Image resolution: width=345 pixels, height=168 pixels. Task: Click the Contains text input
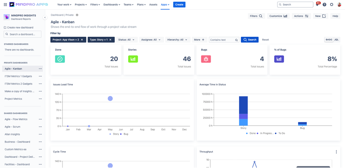click(224, 40)
